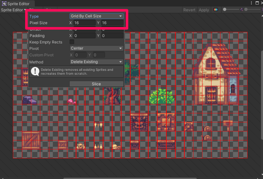Select the ornate square block sprite

pos(166,122)
